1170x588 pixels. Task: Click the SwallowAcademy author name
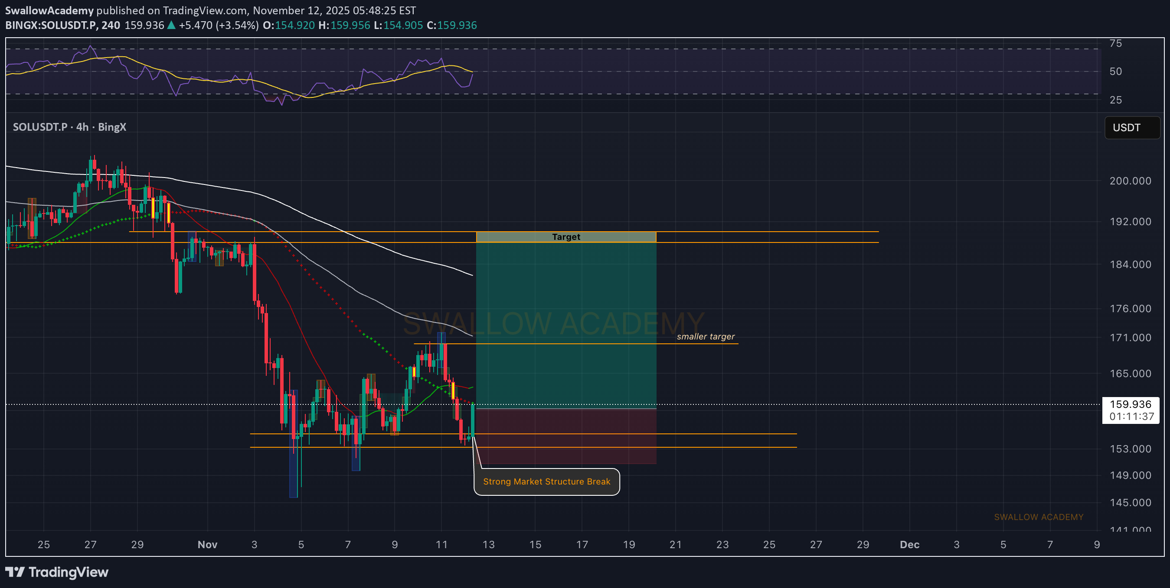(49, 10)
